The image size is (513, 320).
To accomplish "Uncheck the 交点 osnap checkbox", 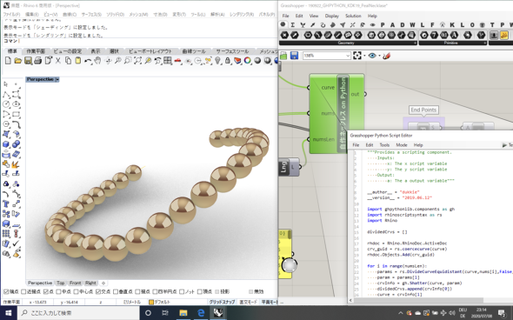I will point(98,291).
